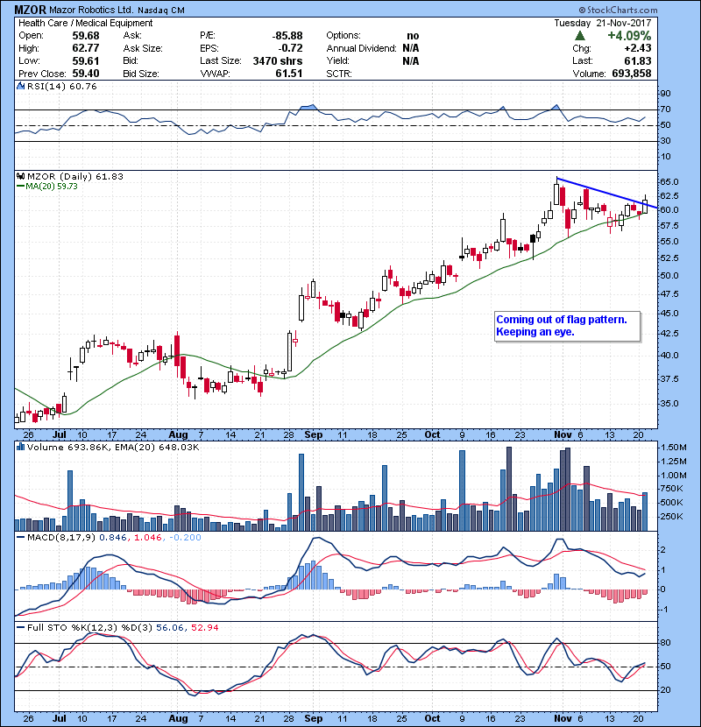Click the VWAP value 61.51
Image resolution: width=701 pixels, height=727 pixels.
(x=288, y=74)
